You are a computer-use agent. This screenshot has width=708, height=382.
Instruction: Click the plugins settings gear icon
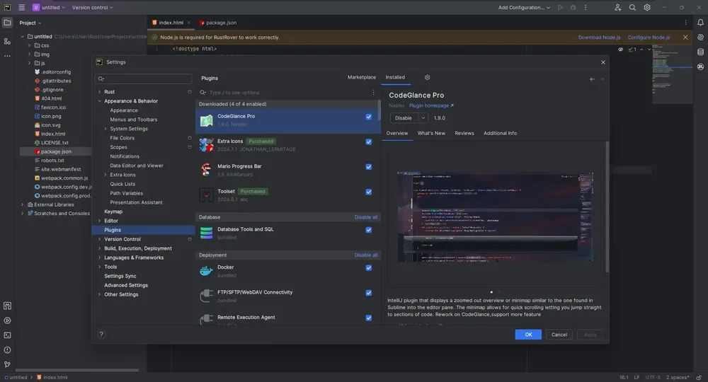(427, 77)
